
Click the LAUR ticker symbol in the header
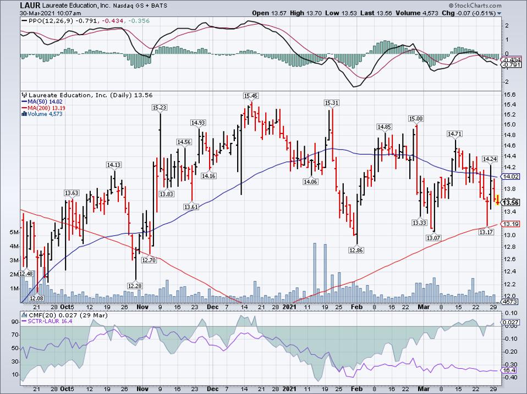30,5
